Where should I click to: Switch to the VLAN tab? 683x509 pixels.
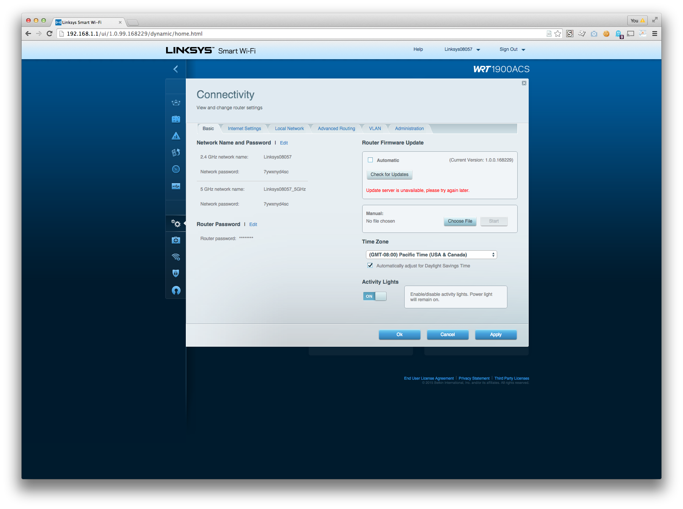click(375, 129)
